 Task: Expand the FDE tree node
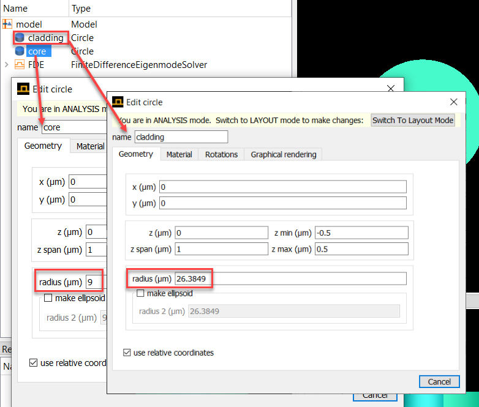click(6, 64)
